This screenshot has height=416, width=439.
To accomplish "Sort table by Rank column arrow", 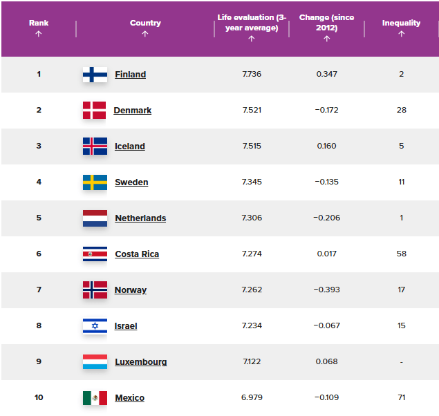I will (x=39, y=34).
